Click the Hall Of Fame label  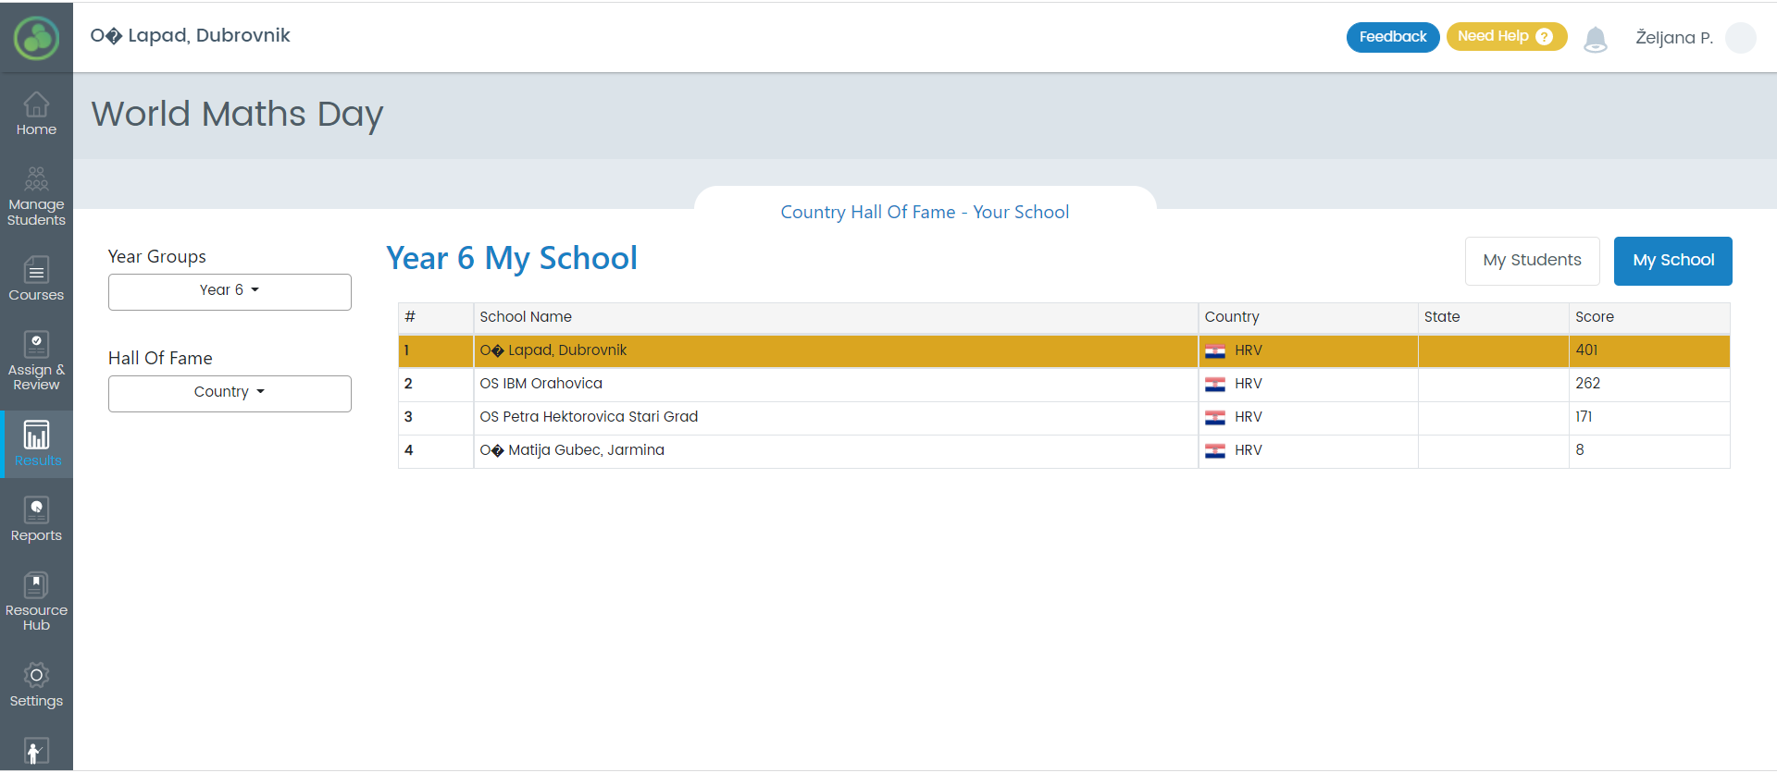tap(160, 359)
